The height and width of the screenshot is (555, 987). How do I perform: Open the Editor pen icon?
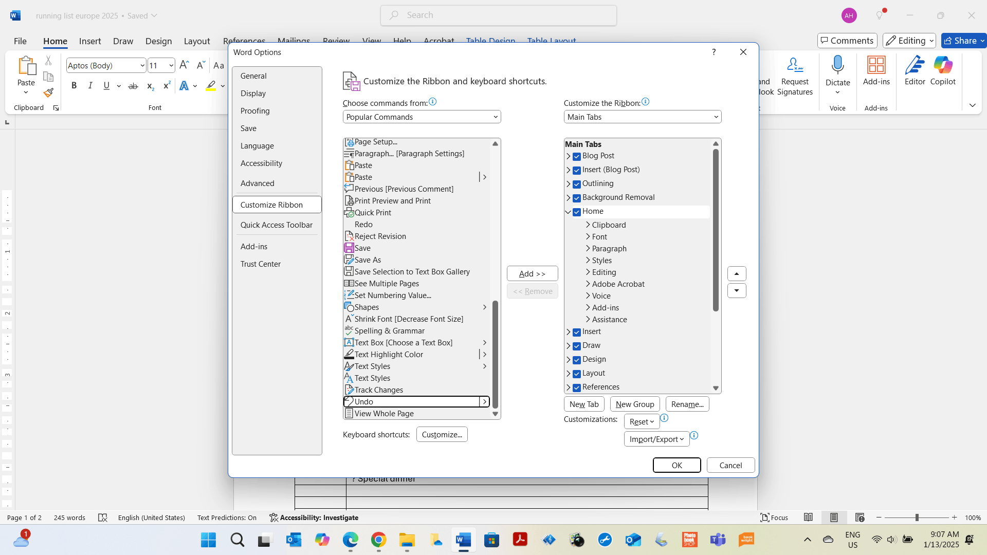click(x=915, y=65)
